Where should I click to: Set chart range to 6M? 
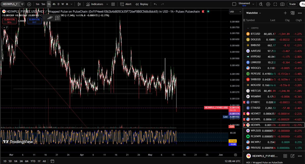27,161
